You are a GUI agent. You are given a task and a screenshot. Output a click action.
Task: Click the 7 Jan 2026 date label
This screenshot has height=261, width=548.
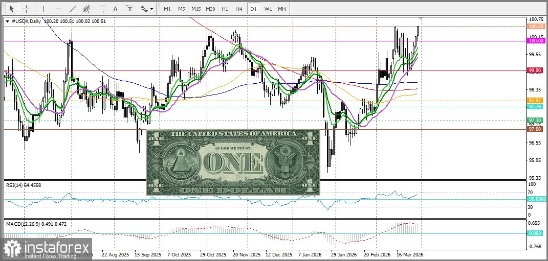(x=310, y=255)
